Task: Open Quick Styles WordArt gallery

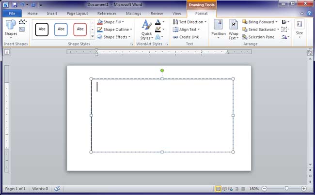Action: tap(147, 30)
